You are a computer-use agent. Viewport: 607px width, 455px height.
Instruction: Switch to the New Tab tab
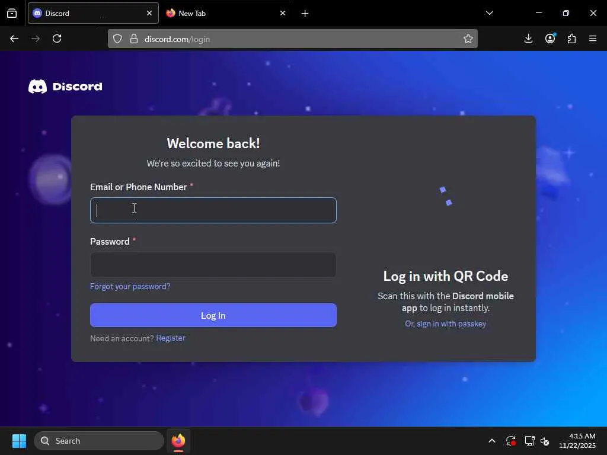tap(226, 13)
